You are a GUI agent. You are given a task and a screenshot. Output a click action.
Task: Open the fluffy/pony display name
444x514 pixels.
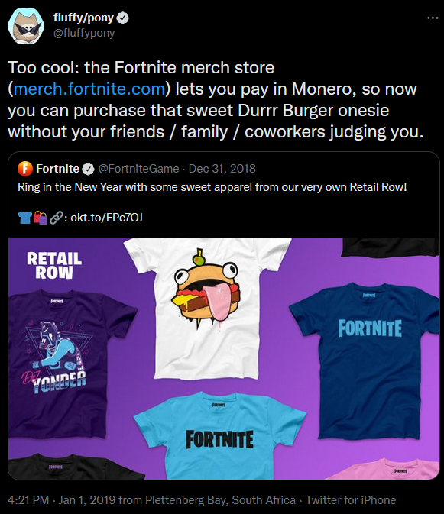click(x=83, y=18)
